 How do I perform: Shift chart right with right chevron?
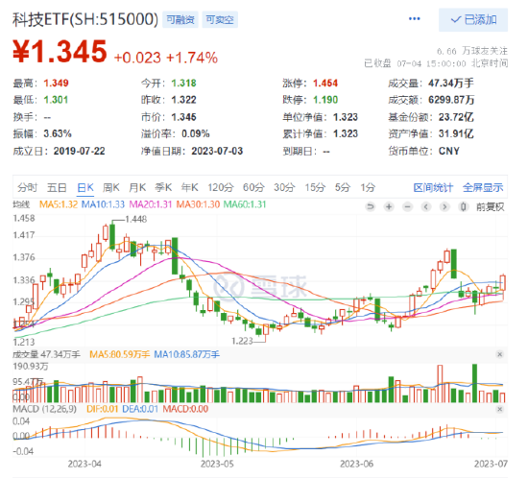[x=444, y=206]
